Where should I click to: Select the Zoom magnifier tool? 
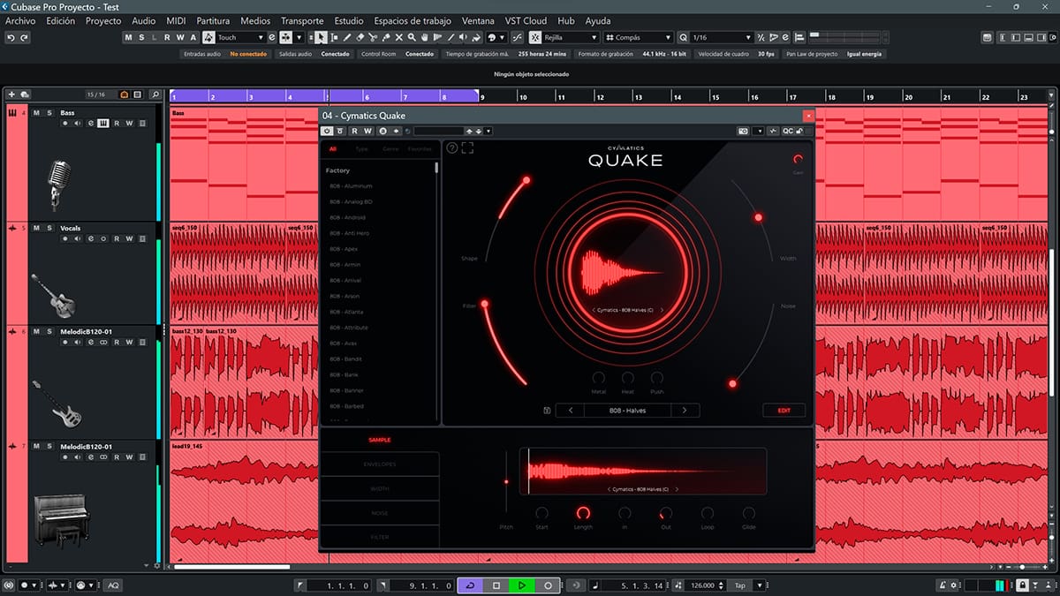click(413, 38)
